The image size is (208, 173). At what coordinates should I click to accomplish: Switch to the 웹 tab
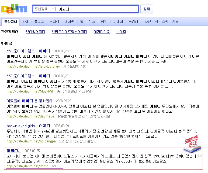click(82, 21)
